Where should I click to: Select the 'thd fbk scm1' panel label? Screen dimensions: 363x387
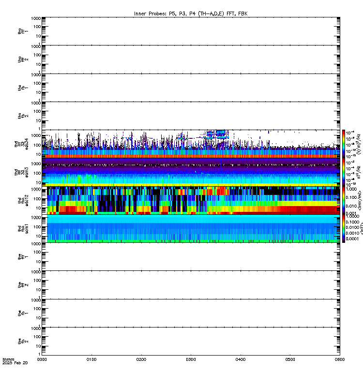point(23,228)
